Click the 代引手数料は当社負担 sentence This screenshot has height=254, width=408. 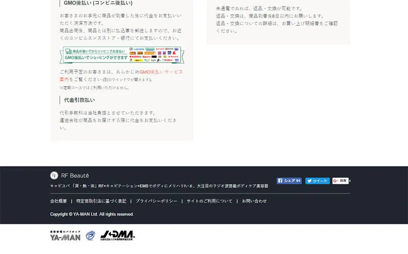click(107, 113)
